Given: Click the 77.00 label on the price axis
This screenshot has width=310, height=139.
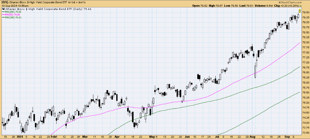Looking at the screenshot, I should [306, 62].
